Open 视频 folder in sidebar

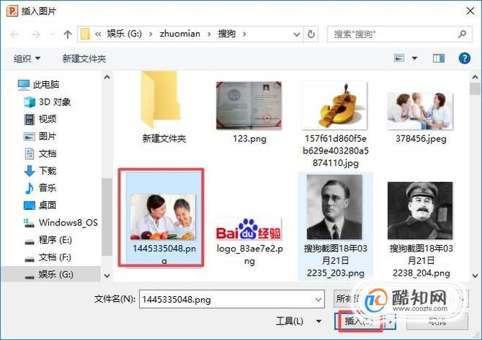click(x=40, y=119)
